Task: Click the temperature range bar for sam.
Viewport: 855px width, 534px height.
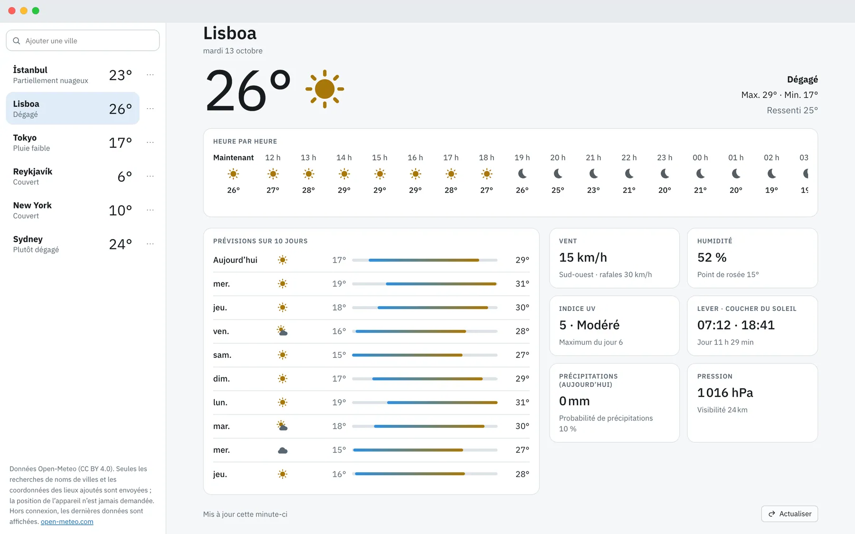Action: point(425,355)
